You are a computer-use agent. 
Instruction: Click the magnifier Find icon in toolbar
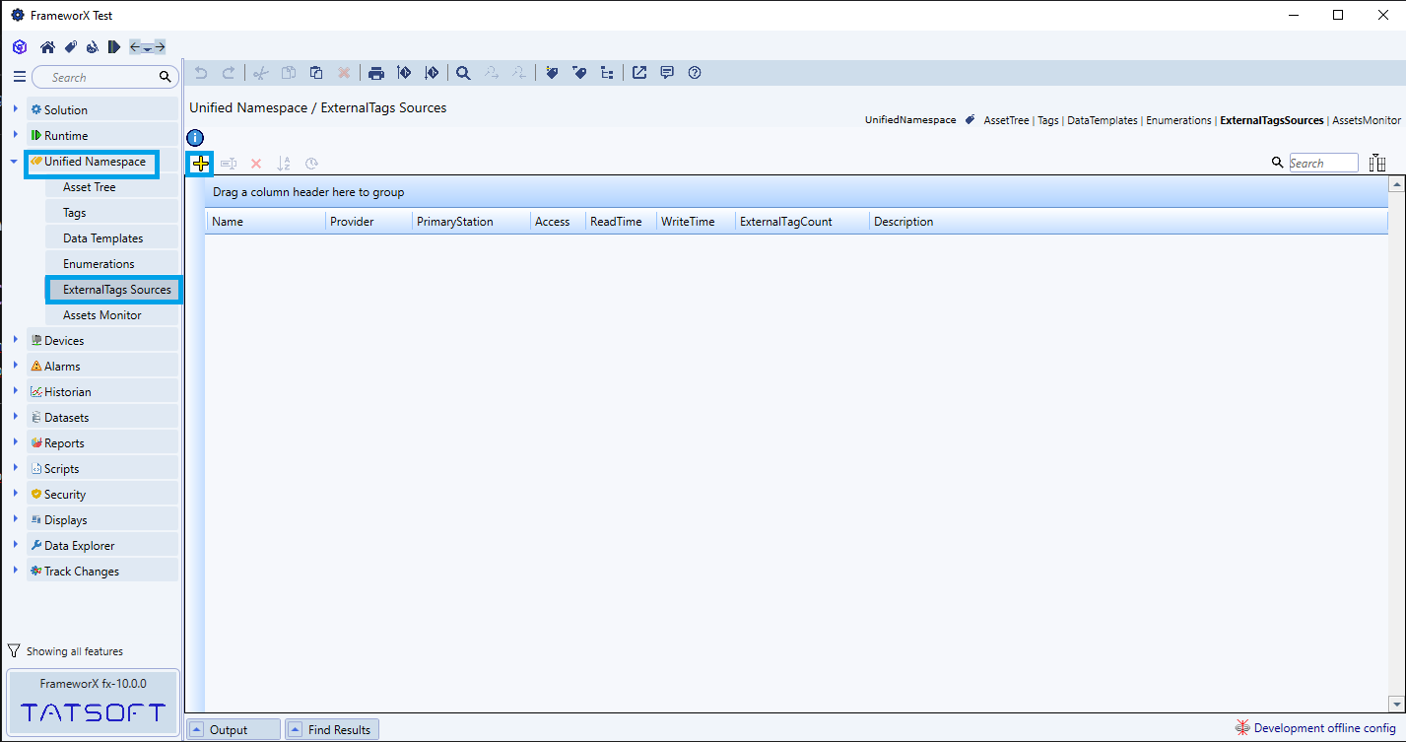point(463,73)
